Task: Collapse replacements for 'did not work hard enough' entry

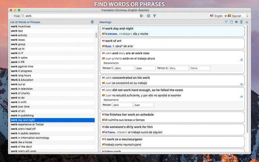Action: pos(242,97)
